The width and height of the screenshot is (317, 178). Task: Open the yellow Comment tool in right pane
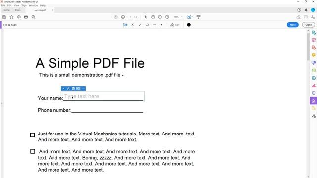pyautogui.click(x=314, y=55)
